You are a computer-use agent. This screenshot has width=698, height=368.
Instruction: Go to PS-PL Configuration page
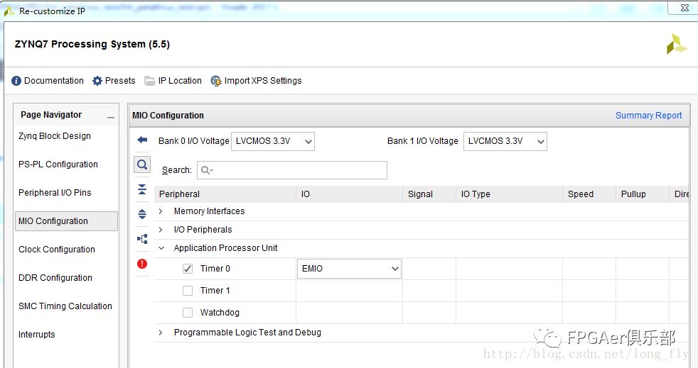[x=58, y=165]
